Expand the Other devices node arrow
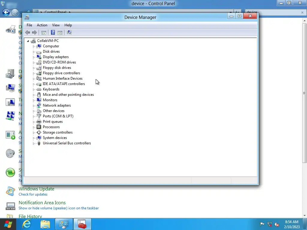 (34, 111)
